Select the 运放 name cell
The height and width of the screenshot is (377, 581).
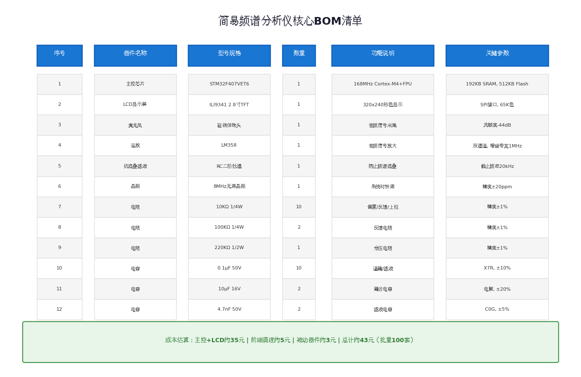pos(135,145)
